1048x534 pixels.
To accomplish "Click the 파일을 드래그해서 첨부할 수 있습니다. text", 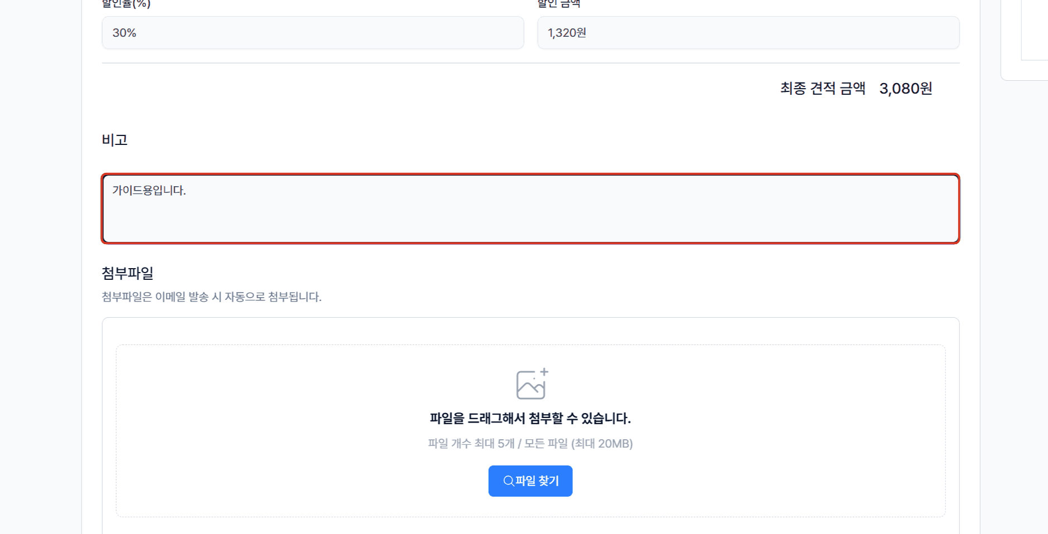I will pos(530,418).
